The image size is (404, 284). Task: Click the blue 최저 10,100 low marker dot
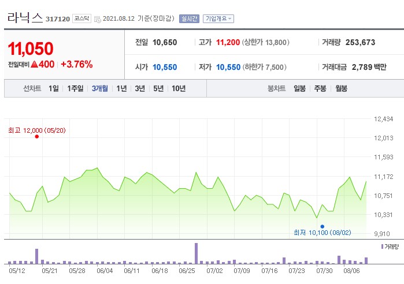pyautogui.click(x=323, y=227)
